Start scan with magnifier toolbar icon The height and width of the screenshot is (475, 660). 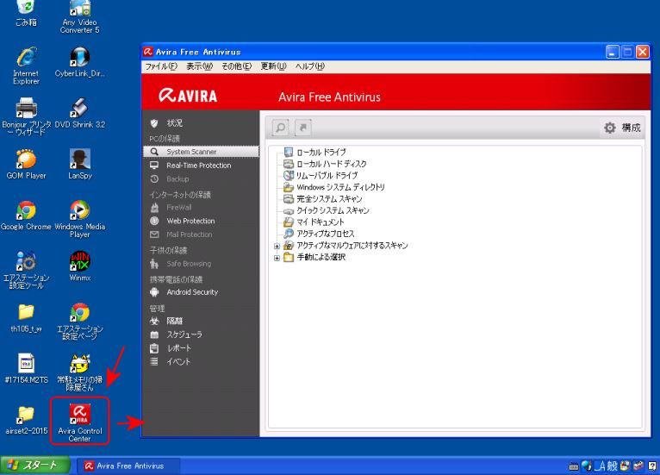280,128
